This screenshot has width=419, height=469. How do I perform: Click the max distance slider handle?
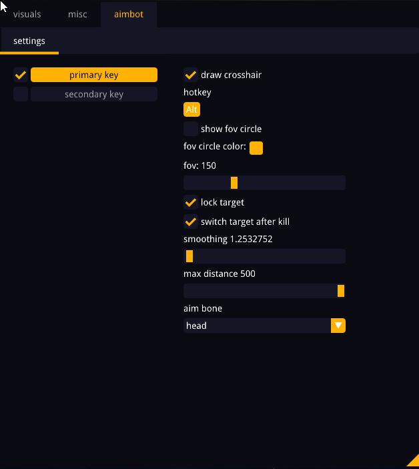click(341, 291)
